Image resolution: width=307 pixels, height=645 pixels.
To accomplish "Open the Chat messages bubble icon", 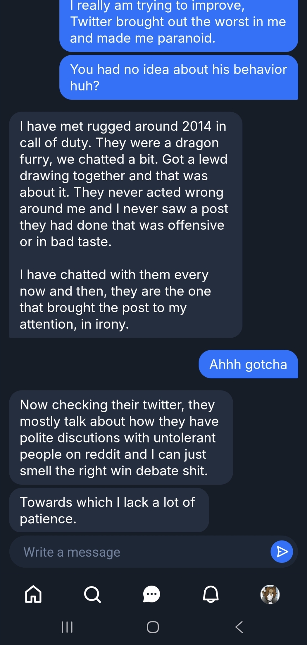I will [x=151, y=594].
